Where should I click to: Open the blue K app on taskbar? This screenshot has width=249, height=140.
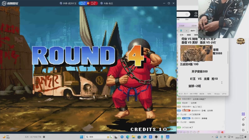pyautogui.click(x=151, y=137)
